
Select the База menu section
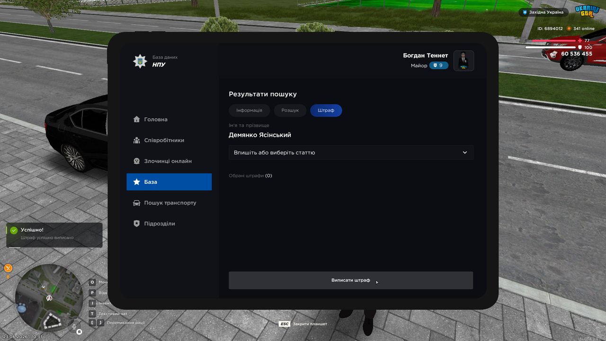[x=169, y=182]
